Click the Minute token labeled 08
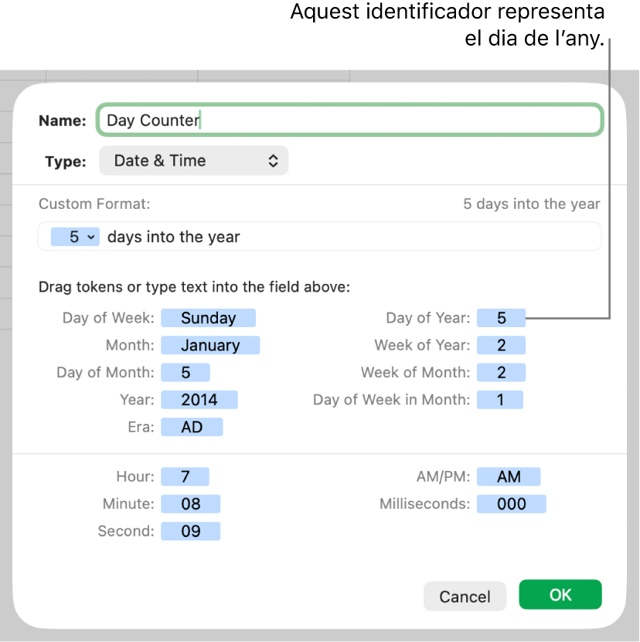This screenshot has width=640, height=642. (190, 504)
